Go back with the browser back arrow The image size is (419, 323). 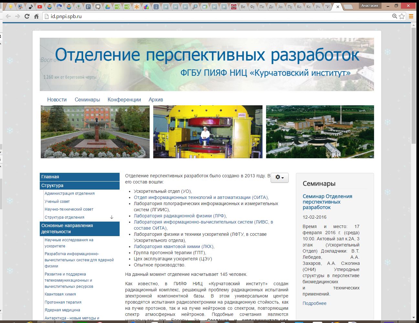8,16
